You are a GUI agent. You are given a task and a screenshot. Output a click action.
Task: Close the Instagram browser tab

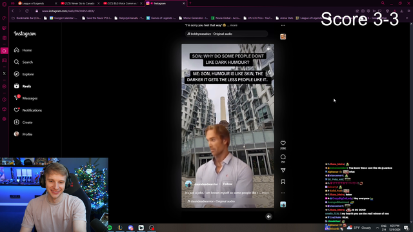(x=184, y=3)
